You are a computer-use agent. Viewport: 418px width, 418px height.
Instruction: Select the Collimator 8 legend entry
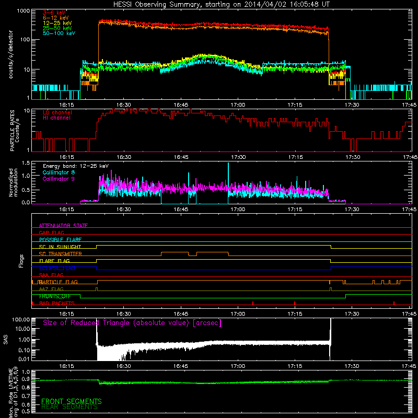[59, 172]
